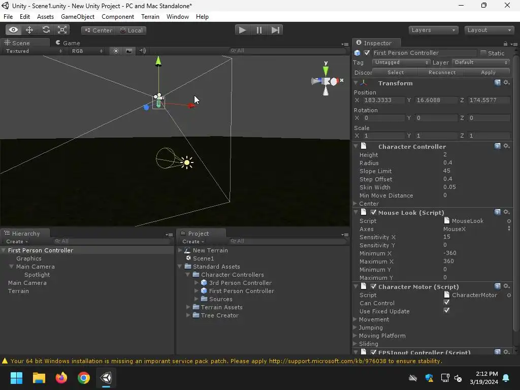Click the prefab Apply button
The width and height of the screenshot is (520, 390).
488,72
